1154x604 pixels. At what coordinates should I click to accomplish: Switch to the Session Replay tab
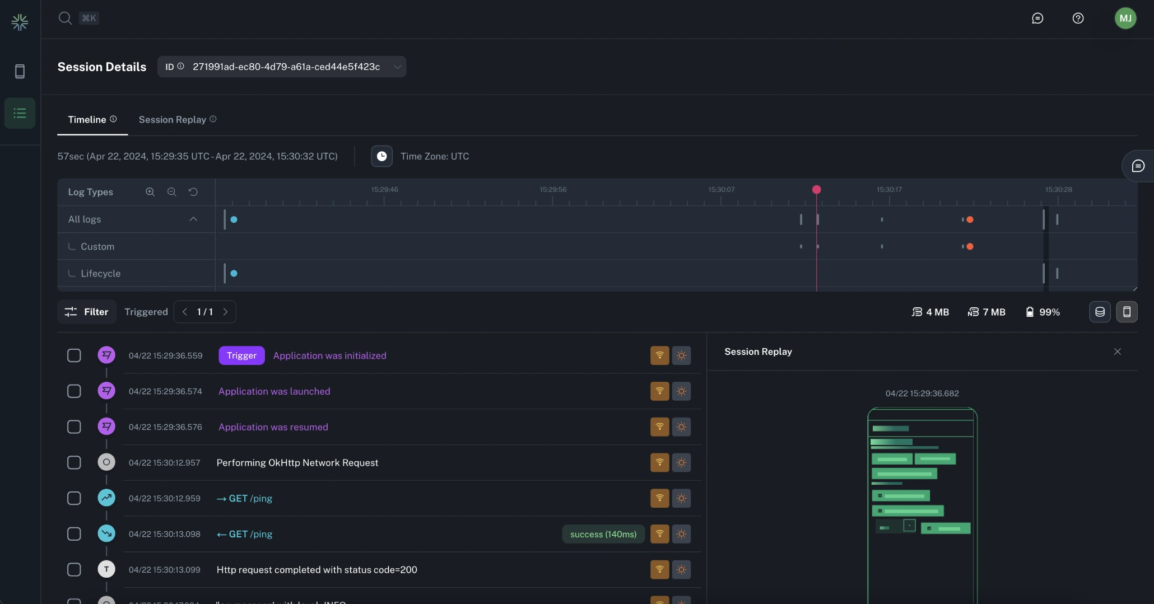tap(172, 120)
